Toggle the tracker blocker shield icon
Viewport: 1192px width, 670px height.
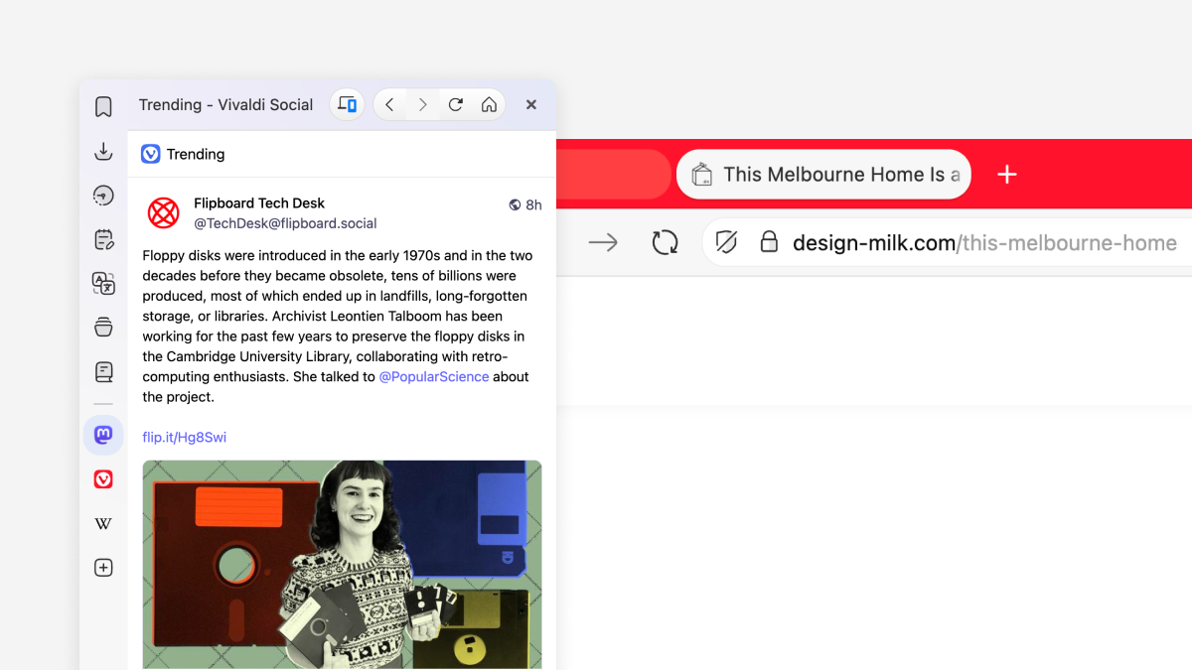pyautogui.click(x=726, y=242)
